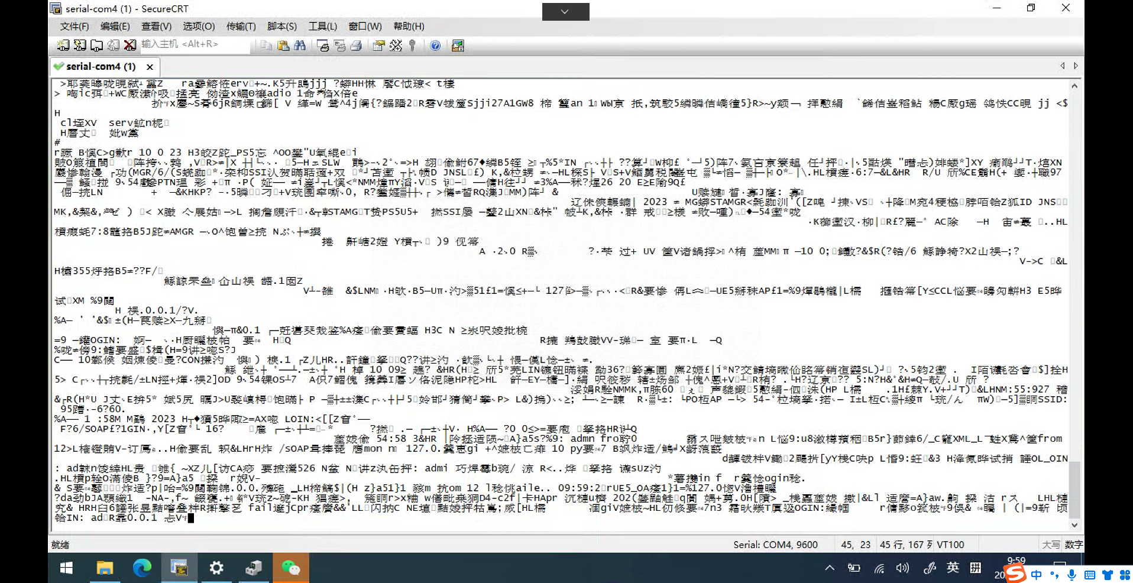Open Microsoft Edge from the taskbar
This screenshot has height=583, width=1133.
(142, 568)
